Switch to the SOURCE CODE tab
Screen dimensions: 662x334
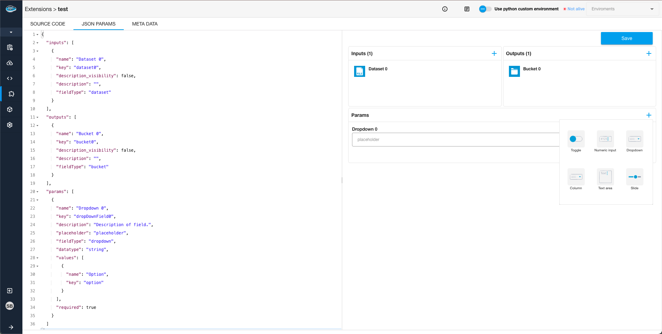tap(48, 24)
